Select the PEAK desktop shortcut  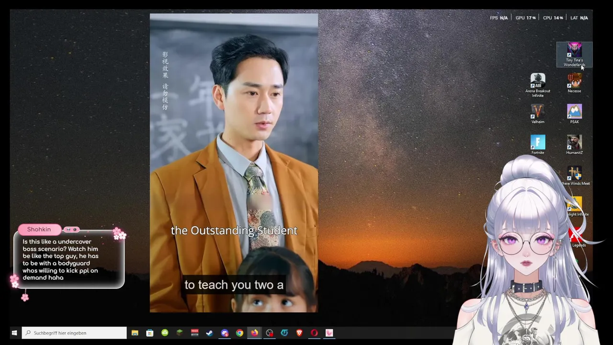point(574,114)
